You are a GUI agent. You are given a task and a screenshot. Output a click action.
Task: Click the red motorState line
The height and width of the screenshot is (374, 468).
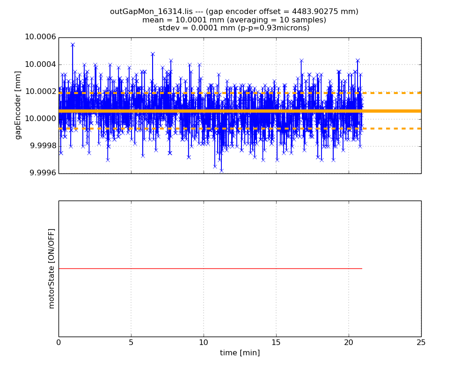211,268
